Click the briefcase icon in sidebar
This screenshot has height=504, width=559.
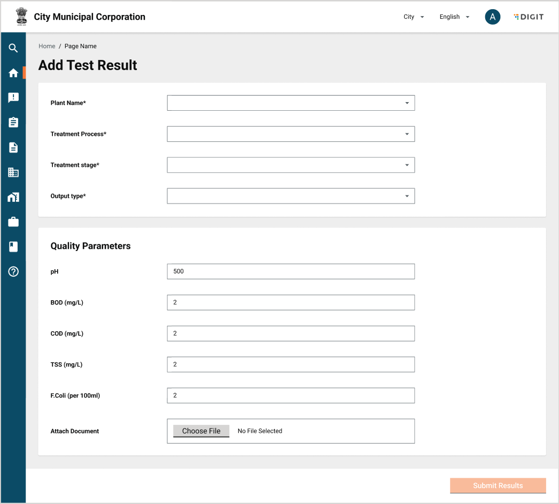[13, 222]
